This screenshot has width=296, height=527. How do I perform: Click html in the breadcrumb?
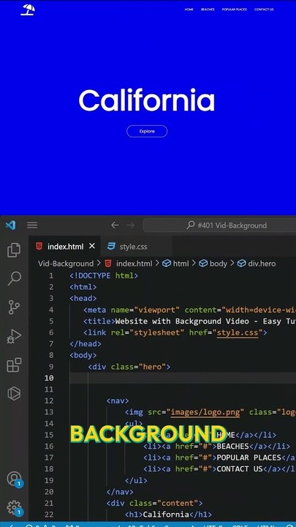181,263
